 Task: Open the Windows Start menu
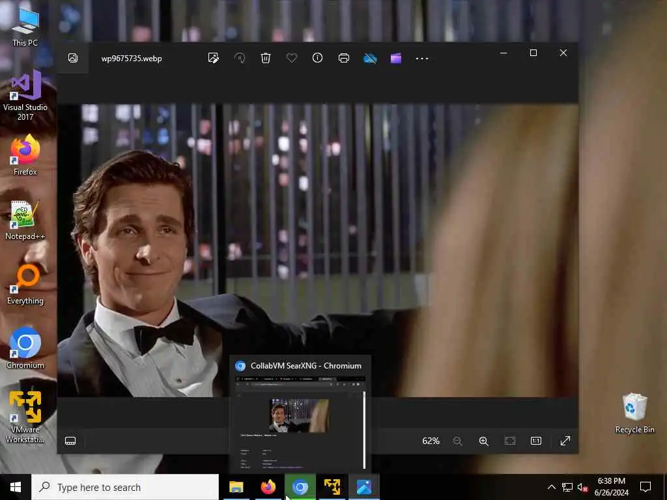[x=16, y=487]
